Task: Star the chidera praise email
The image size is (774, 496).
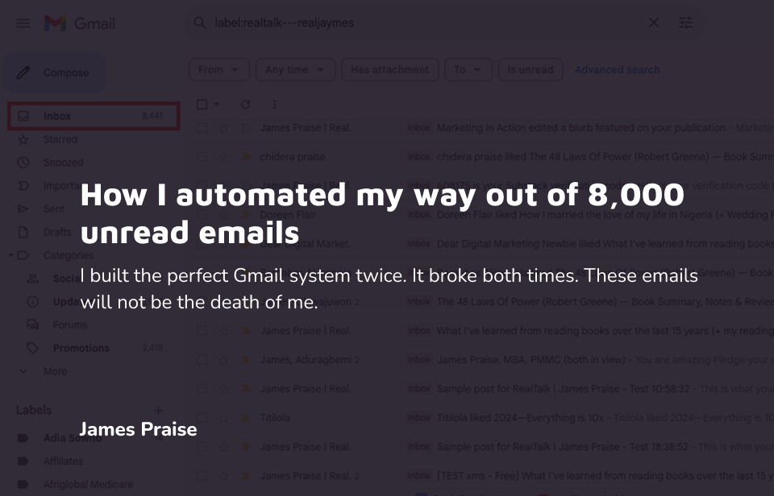Action: click(x=223, y=157)
